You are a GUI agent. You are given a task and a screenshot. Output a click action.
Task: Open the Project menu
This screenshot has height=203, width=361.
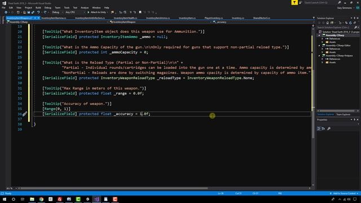[29, 7]
